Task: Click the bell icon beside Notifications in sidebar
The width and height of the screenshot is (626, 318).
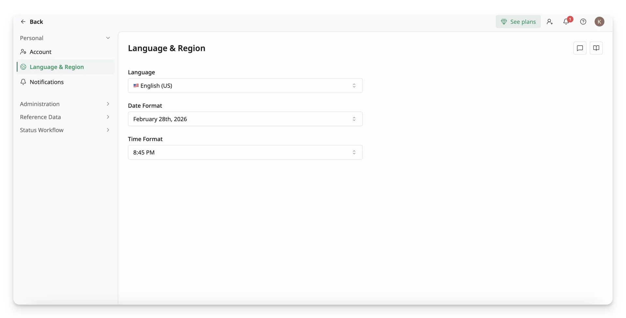Action: click(x=23, y=82)
